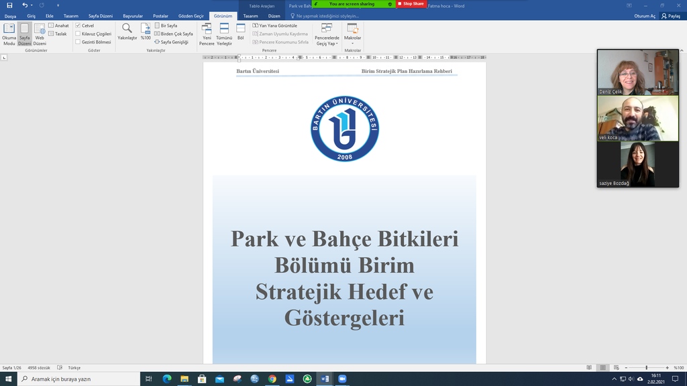
Task: Click the Yakınlaştır zoom magnifier
Action: 127,31
